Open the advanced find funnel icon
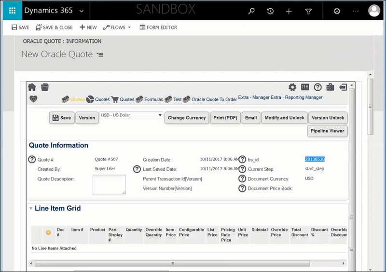 tap(308, 11)
